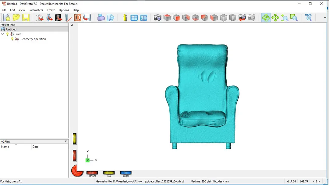Show geometry information (yellow i icon)

(125, 18)
